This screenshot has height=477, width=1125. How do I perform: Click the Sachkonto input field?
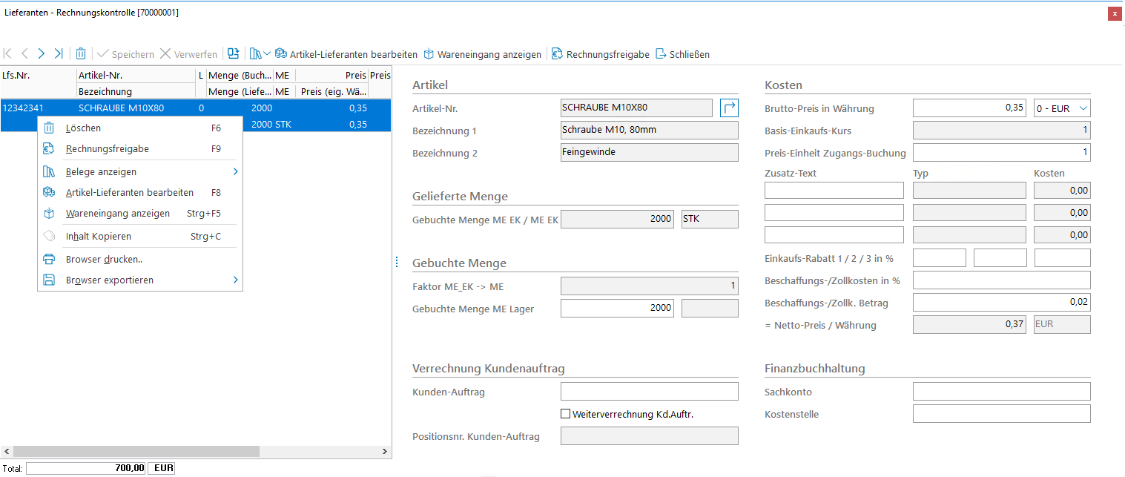[1001, 392]
